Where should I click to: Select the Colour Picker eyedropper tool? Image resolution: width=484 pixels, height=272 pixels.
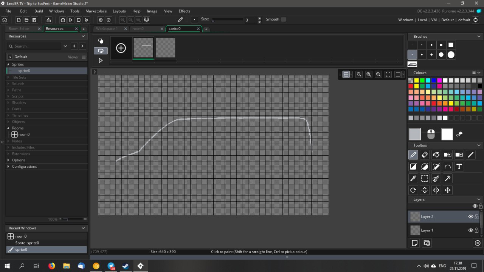coord(413,178)
